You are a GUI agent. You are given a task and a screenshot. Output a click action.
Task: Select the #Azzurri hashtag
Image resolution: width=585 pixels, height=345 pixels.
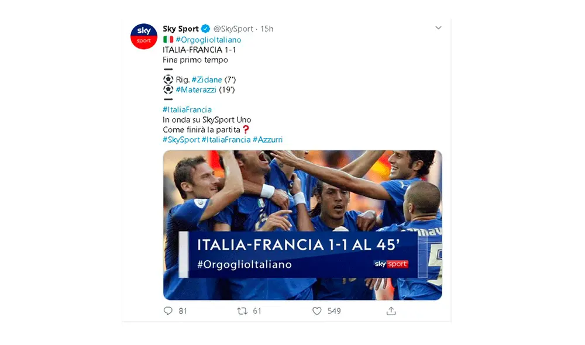(267, 140)
